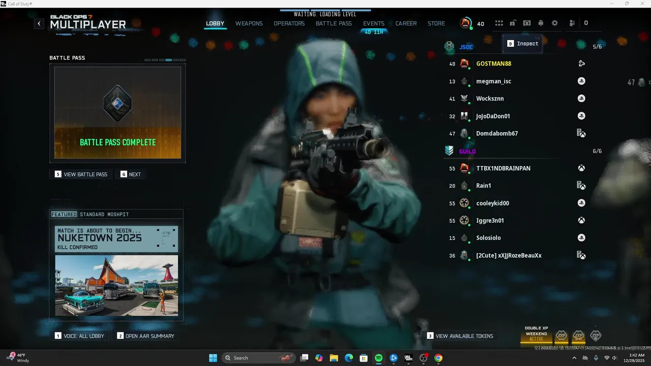Click the Windows taskbar search box
Viewport: 651px width, 366px height.
coord(259,358)
